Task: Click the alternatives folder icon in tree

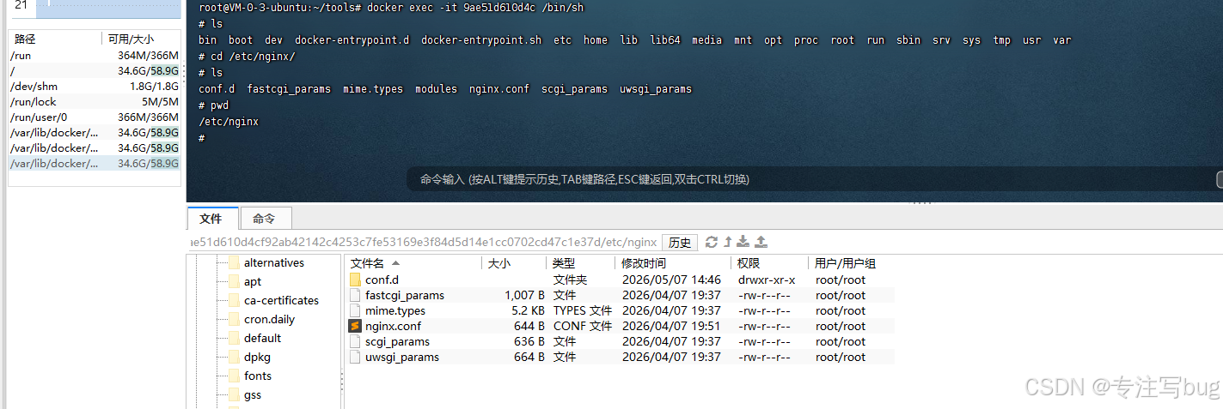Action: click(x=233, y=262)
